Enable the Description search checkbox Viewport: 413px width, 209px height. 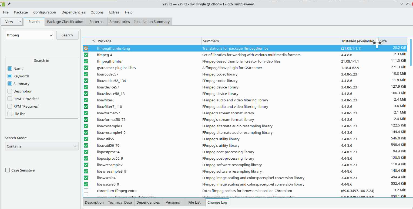(10, 91)
